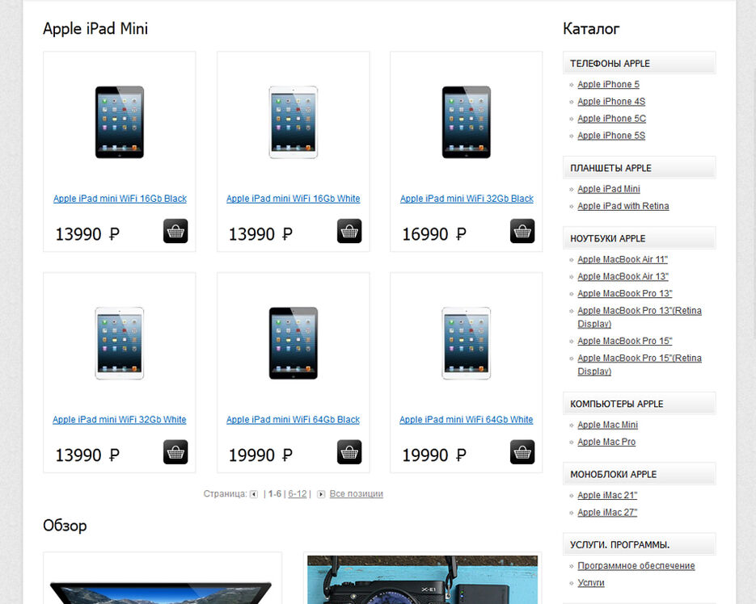Open Apple iPhone 5S catalog link
The width and height of the screenshot is (756, 604).
[x=611, y=136]
